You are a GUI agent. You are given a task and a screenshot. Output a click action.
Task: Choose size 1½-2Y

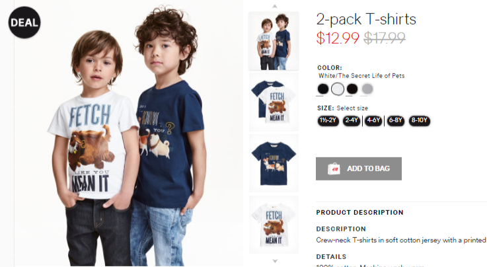pyautogui.click(x=328, y=120)
